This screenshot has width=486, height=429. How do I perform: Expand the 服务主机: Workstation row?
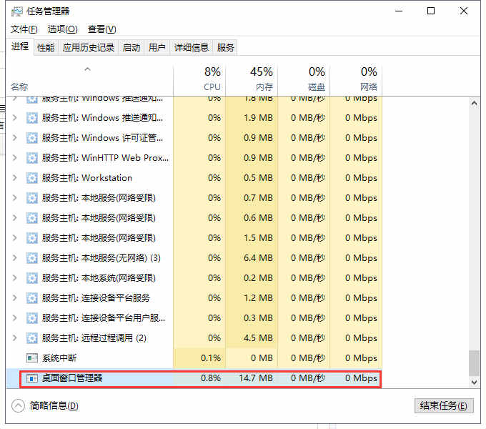point(14,177)
